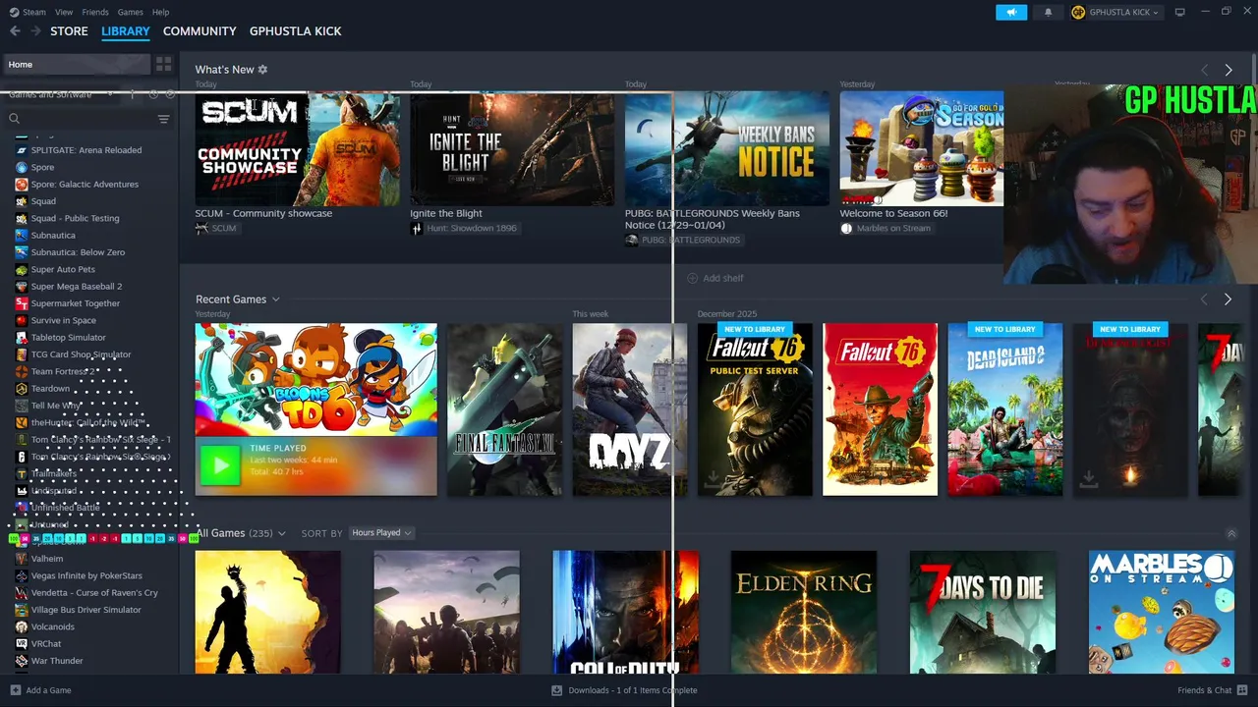Viewport: 1258px width, 707px height.
Task: Select Squad in the game list
Action: (43, 201)
